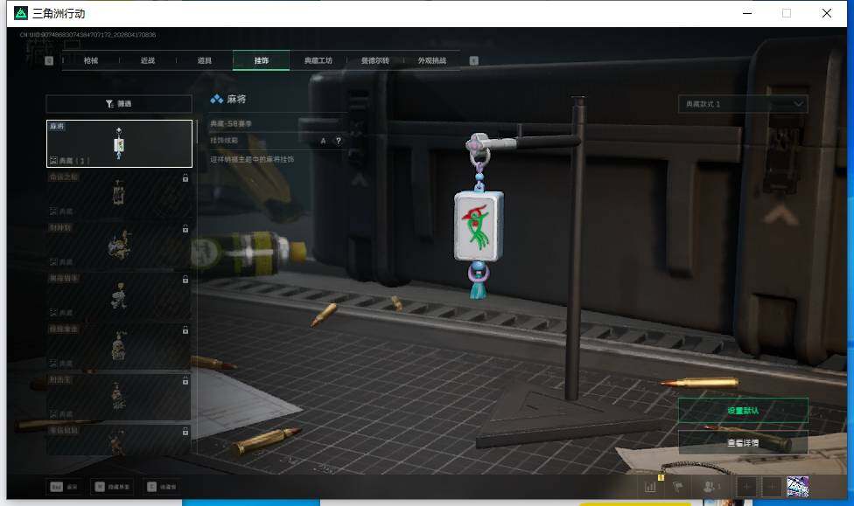854x506 pixels.
Task: Click the flag icon in bottom bar
Action: click(678, 487)
